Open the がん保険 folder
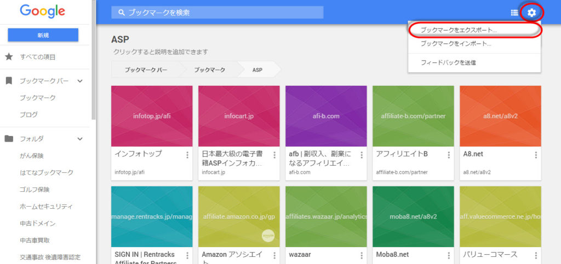The width and height of the screenshot is (561, 264). point(31,156)
